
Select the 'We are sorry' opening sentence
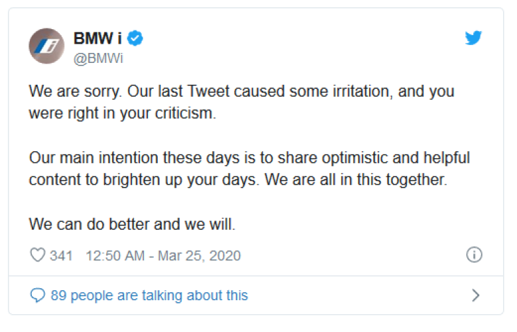click(76, 91)
